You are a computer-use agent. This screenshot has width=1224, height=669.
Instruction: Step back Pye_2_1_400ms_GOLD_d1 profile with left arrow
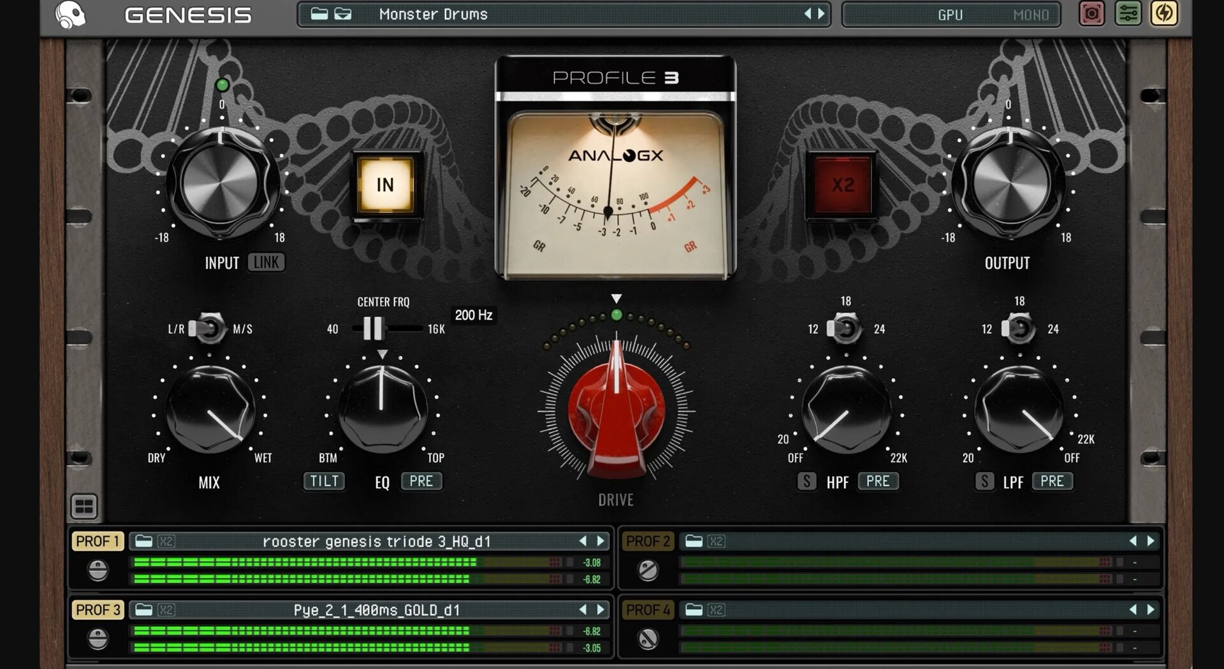(x=582, y=609)
